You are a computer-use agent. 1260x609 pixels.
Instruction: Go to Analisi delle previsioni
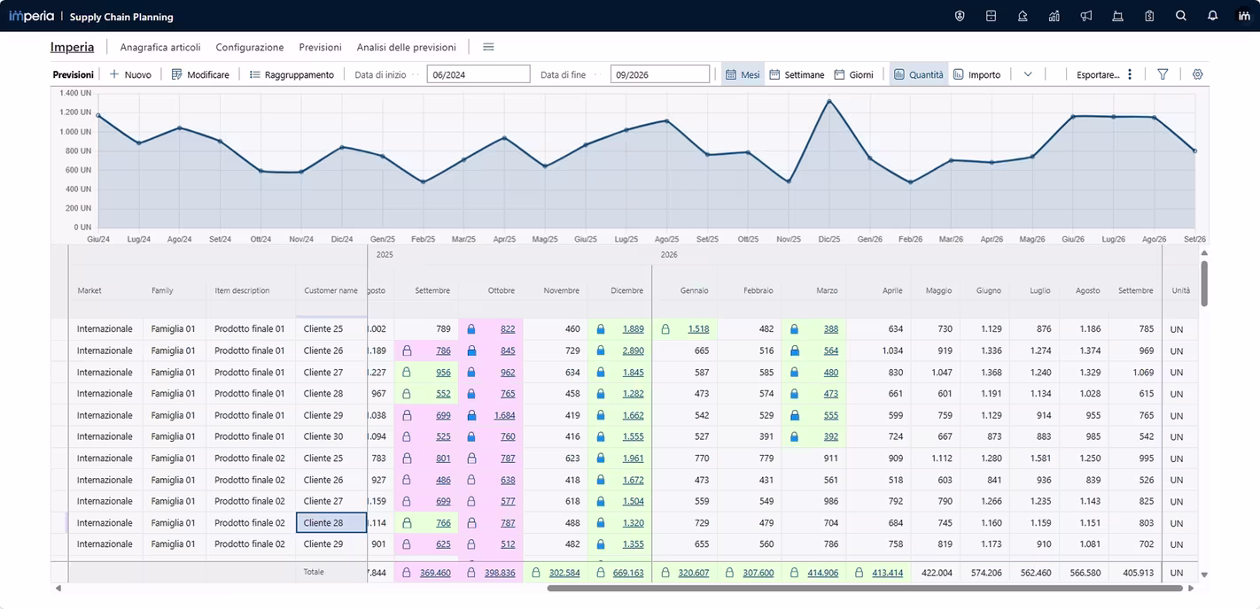coord(406,47)
